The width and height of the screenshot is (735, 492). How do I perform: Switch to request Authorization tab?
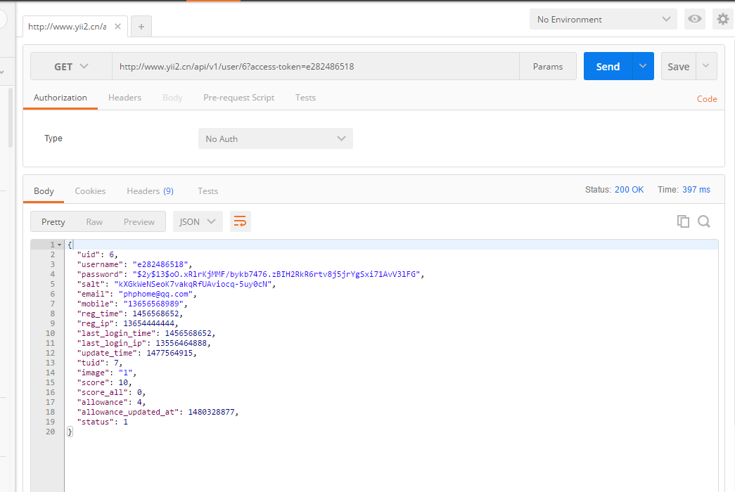60,98
